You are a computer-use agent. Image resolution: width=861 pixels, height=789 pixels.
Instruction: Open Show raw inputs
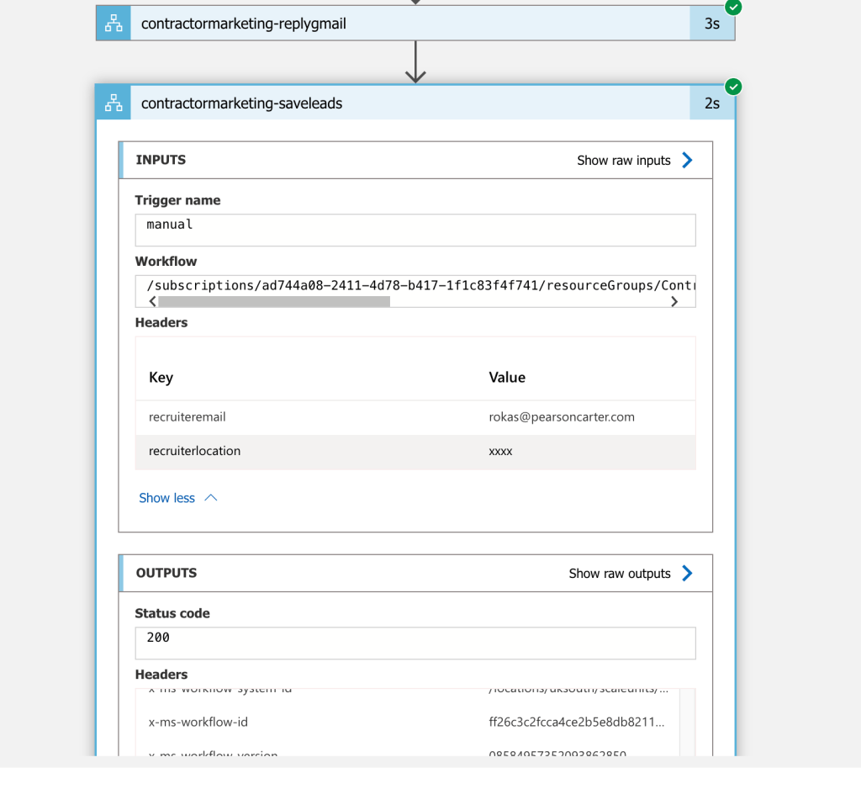pyautogui.click(x=624, y=161)
